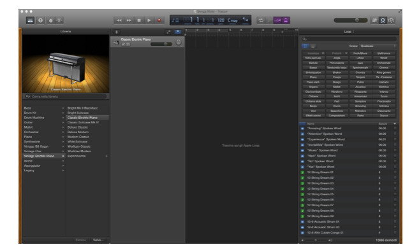Open the Tuner button next to Cycle

pyautogui.click(x=269, y=20)
